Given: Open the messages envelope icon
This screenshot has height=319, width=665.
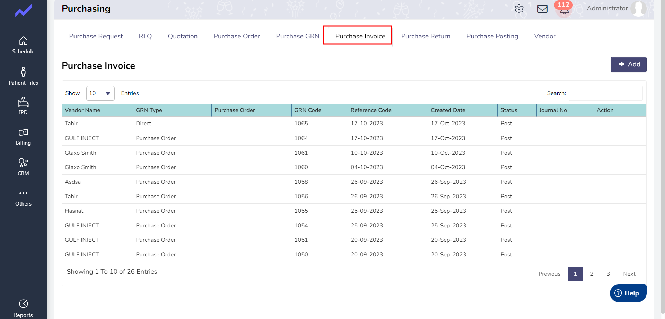Looking at the screenshot, I should 542,9.
